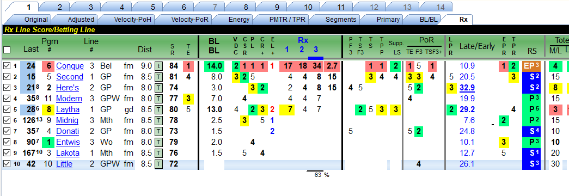
Task: Click the S2 running style badge for Second
Action: pos(531,77)
